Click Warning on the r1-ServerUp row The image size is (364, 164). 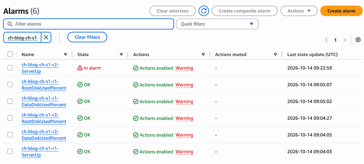pyautogui.click(x=184, y=152)
